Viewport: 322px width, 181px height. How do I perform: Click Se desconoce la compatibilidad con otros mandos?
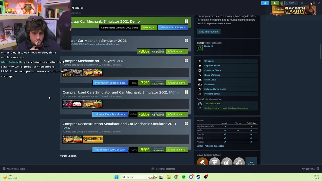227,108
